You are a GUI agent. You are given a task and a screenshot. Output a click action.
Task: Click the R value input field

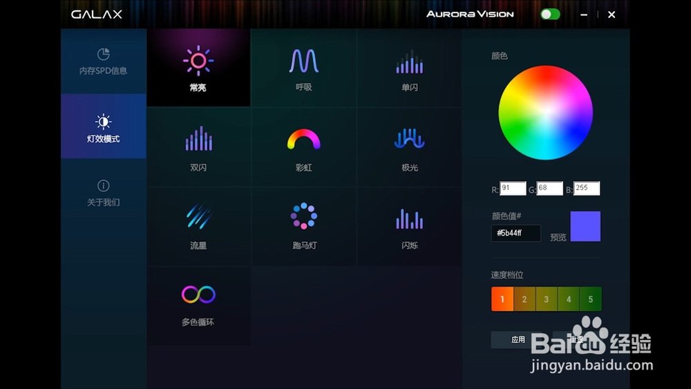point(513,188)
